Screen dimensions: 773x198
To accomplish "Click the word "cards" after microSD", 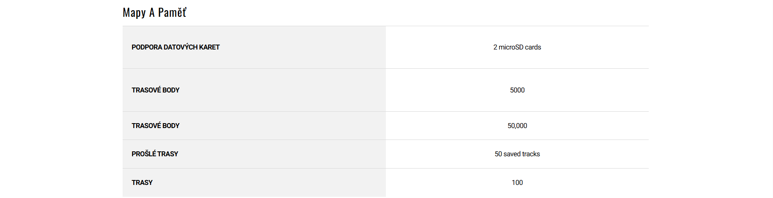I will click(533, 47).
